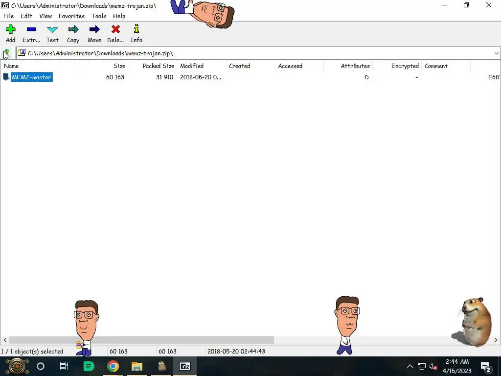Open the Favorites menu
Screen dimensions: 501x376
coord(71,16)
